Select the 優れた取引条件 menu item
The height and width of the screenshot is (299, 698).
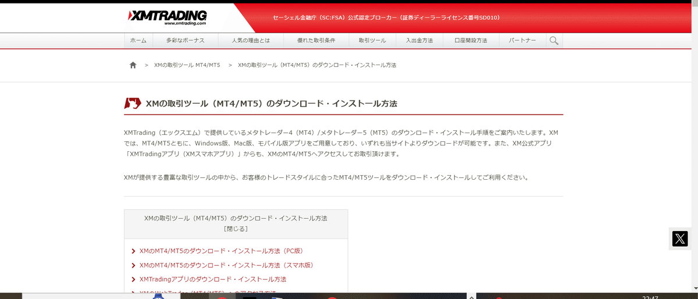pyautogui.click(x=316, y=41)
